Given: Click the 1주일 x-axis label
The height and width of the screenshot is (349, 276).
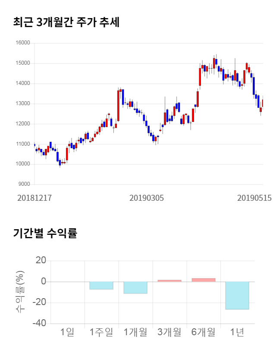Looking at the screenshot, I should (101, 332).
